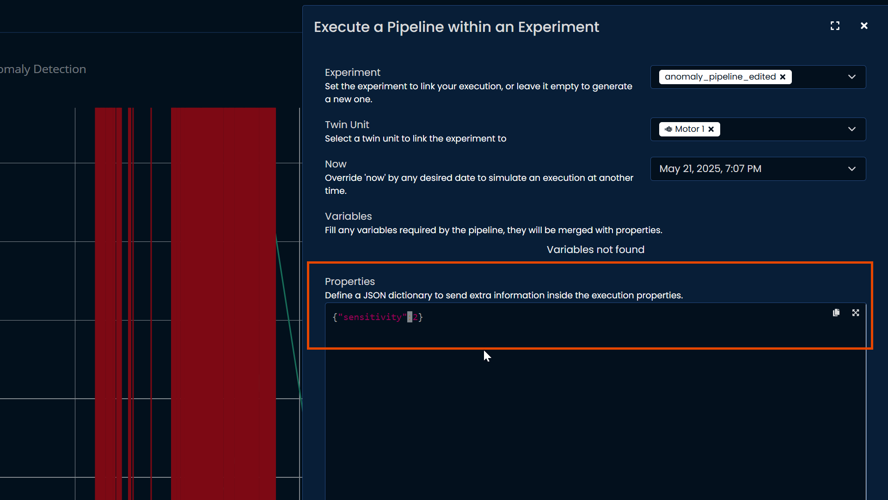The height and width of the screenshot is (500, 888).
Task: Toggle fullscreen for the pipeline dialog
Action: pos(835,26)
